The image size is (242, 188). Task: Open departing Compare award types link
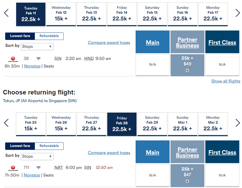point(109,43)
